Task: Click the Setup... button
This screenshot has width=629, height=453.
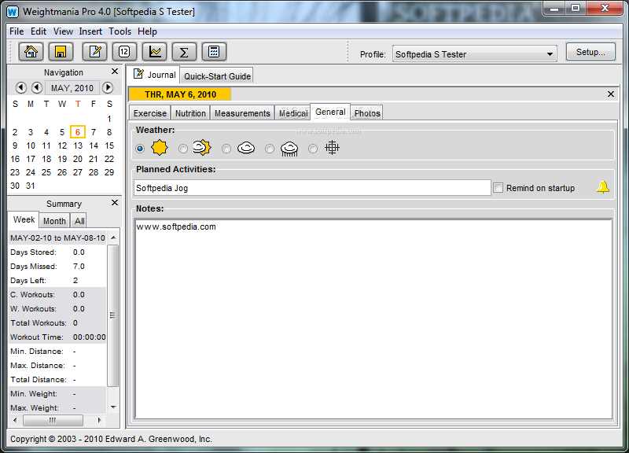Action: 590,52
